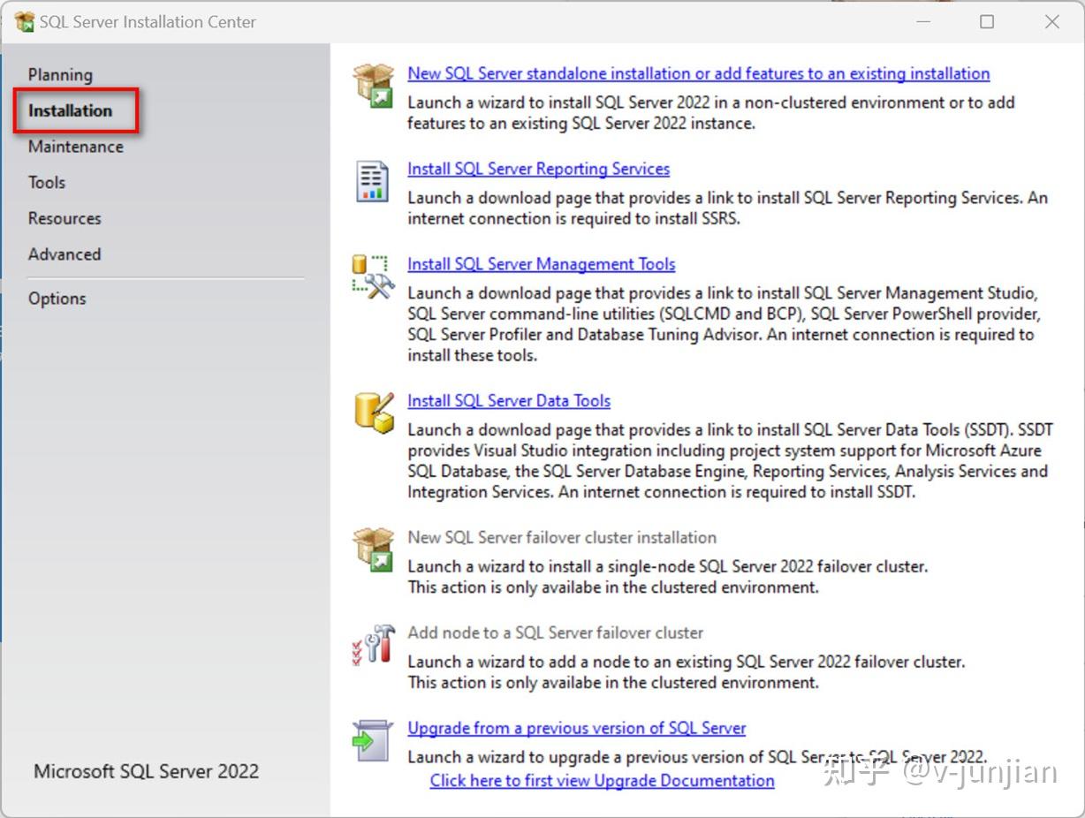Switch to the Advanced section
1085x818 pixels.
click(64, 254)
